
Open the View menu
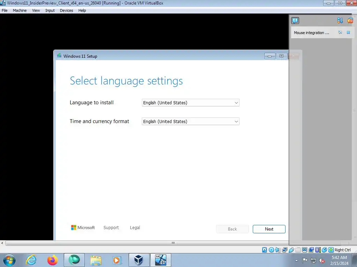click(36, 10)
